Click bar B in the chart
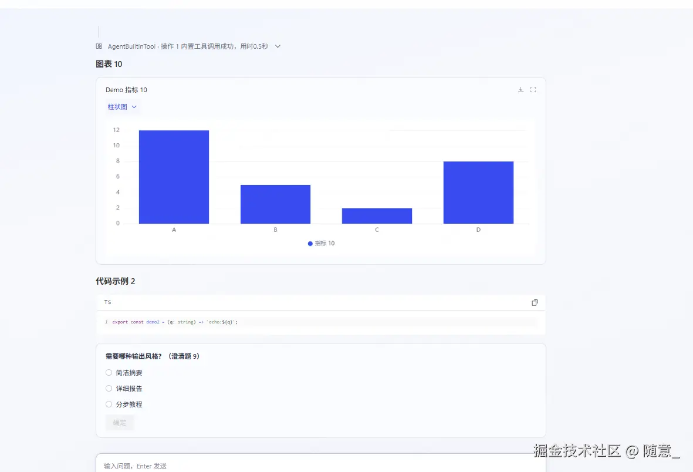 275,204
